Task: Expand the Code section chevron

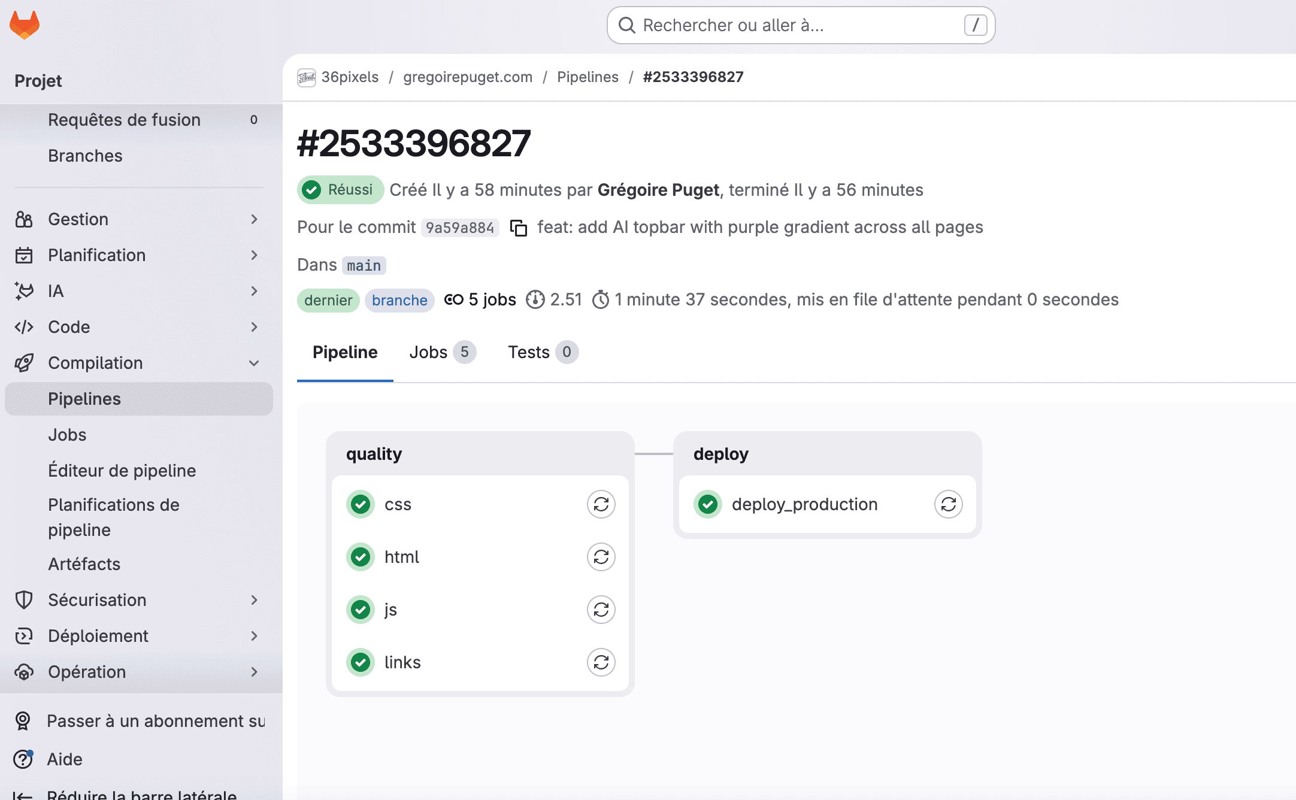Action: (x=254, y=327)
